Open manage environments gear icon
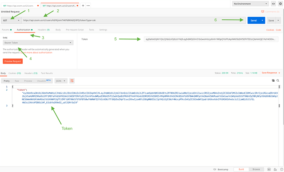The image size is (284, 172). coord(280,4)
